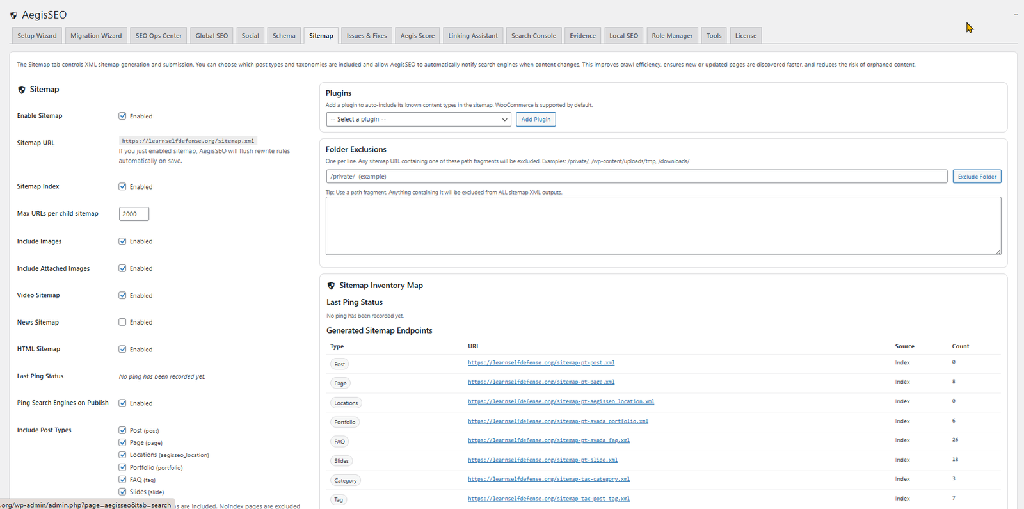Go to the Local SEO tab
1024x509 pixels.
coord(624,36)
